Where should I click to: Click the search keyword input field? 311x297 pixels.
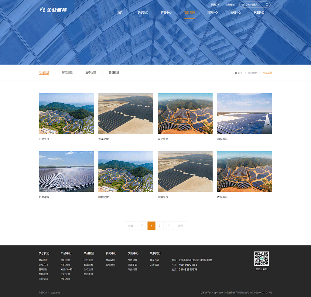coord(252,5)
